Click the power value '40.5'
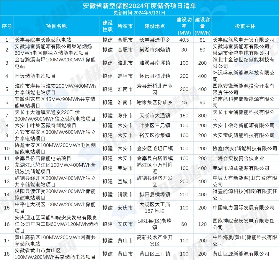This screenshot has width=279, height=260. tap(184, 40)
